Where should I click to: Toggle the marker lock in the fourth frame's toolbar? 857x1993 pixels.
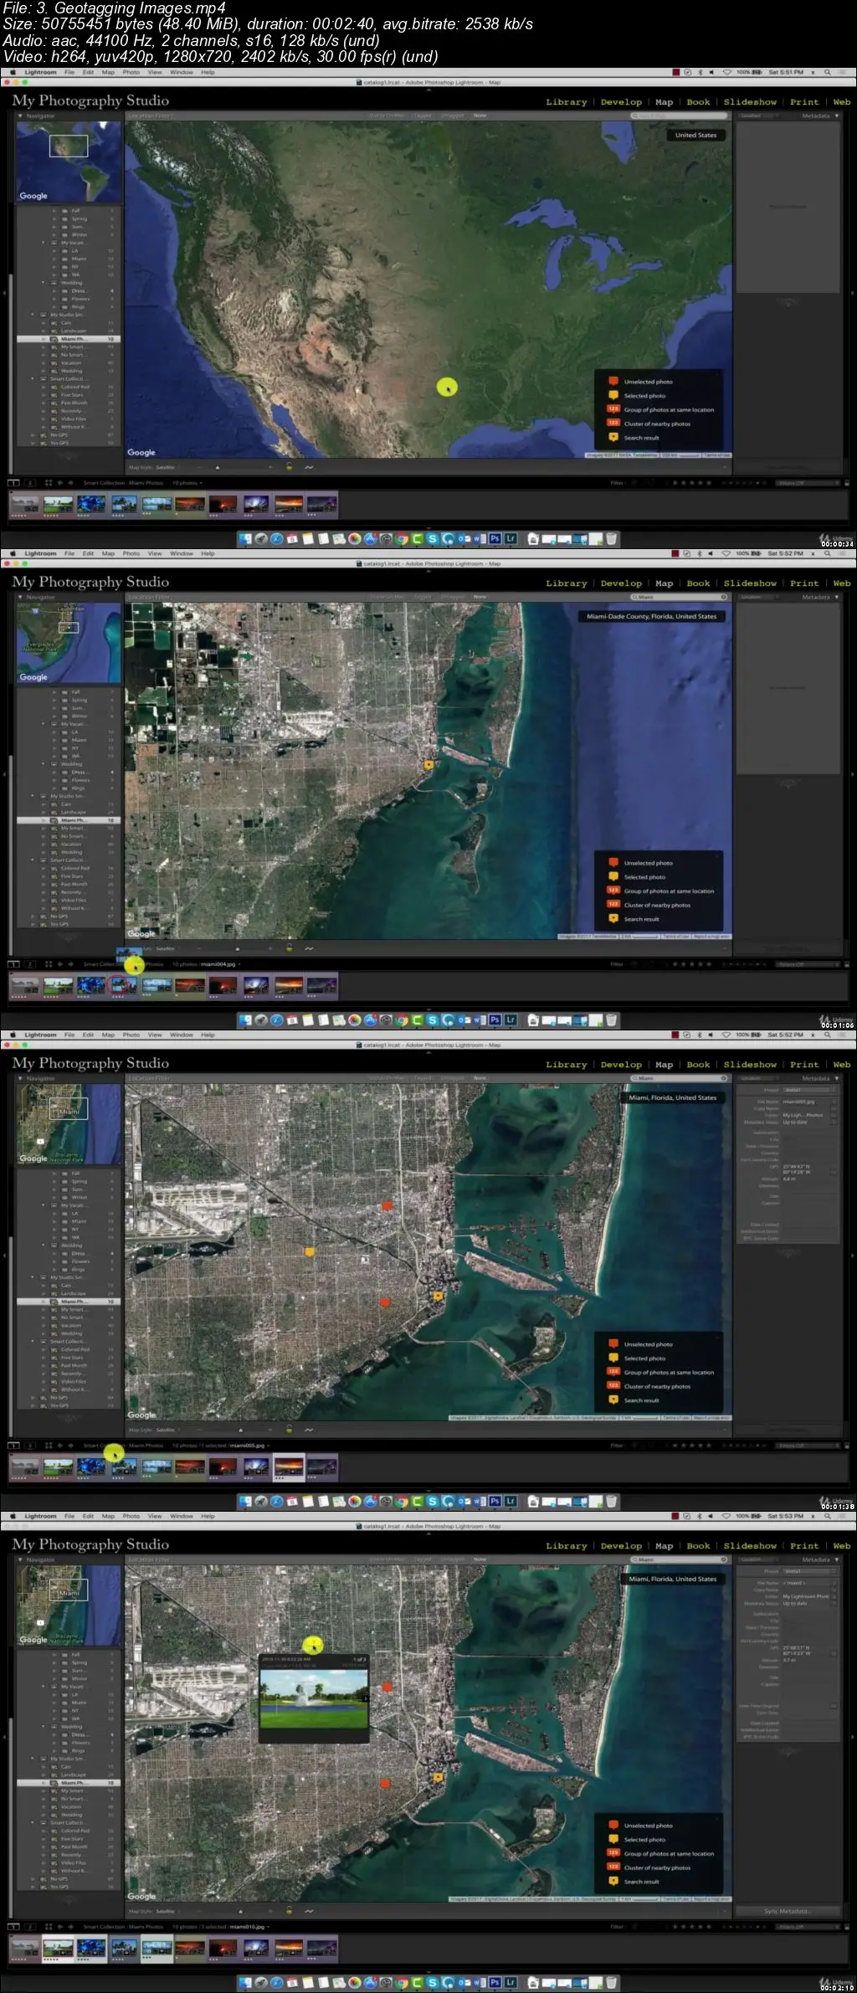(290, 1911)
